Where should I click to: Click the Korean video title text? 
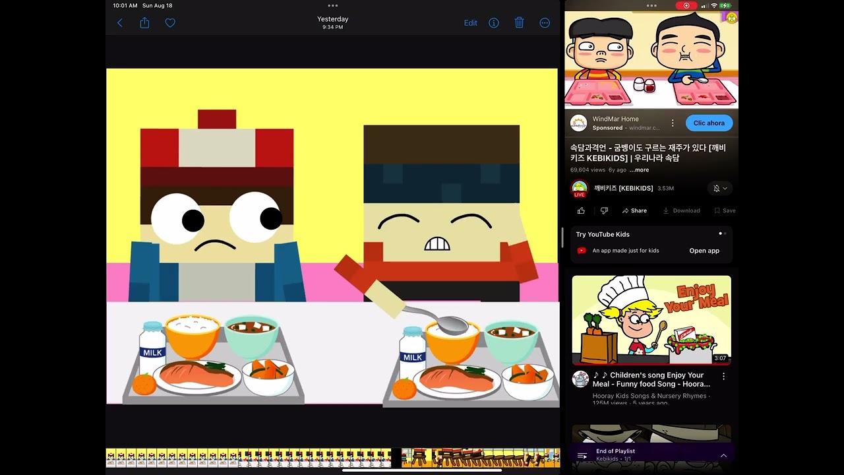(x=648, y=153)
